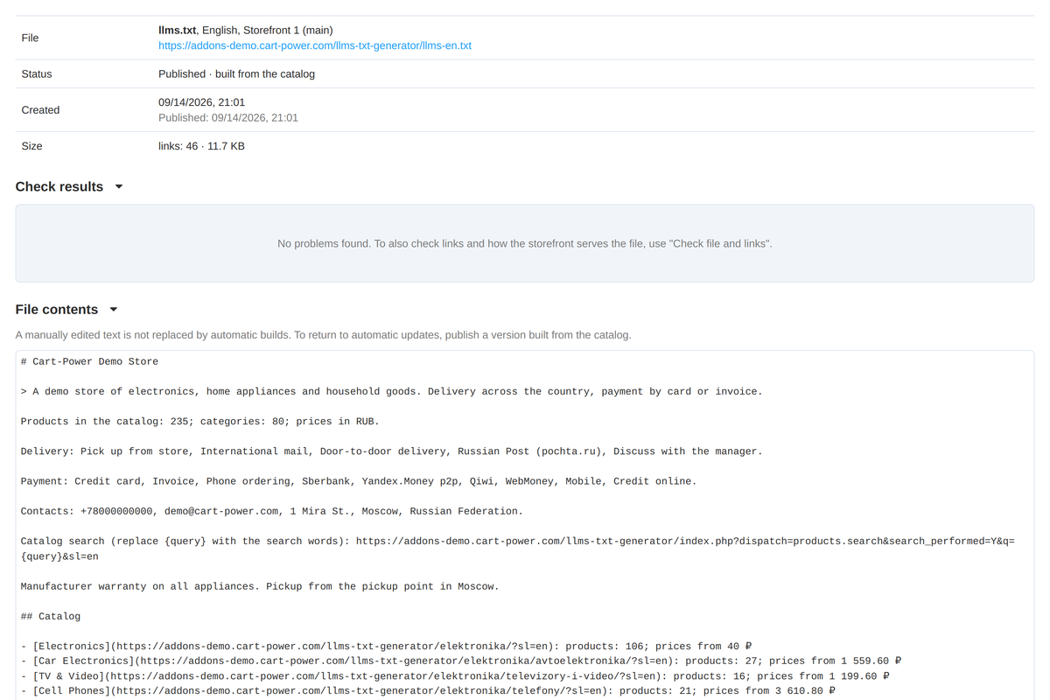Click the '[Cell Phones]' catalog entry line
This screenshot has width=1050, height=700.
point(428,690)
